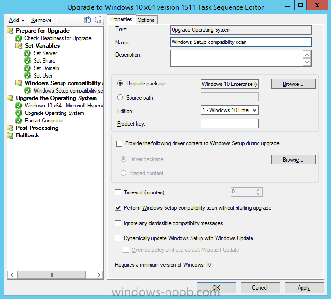
Task: Select the Set Domain step
Action: tap(46, 68)
